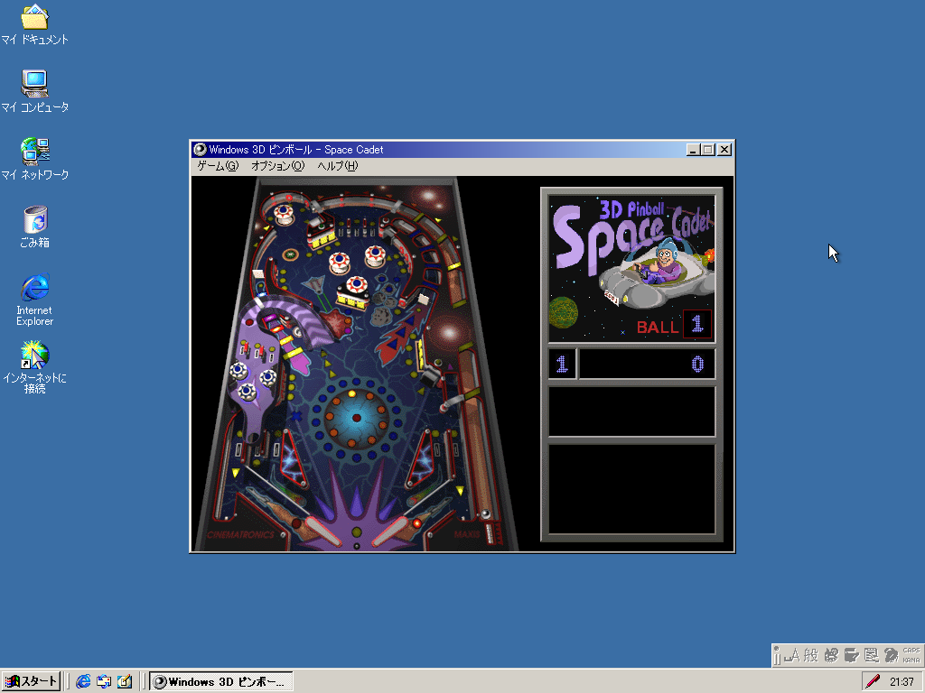The height and width of the screenshot is (693, 925).
Task: Click the IME help question mark icon
Action: (891, 655)
